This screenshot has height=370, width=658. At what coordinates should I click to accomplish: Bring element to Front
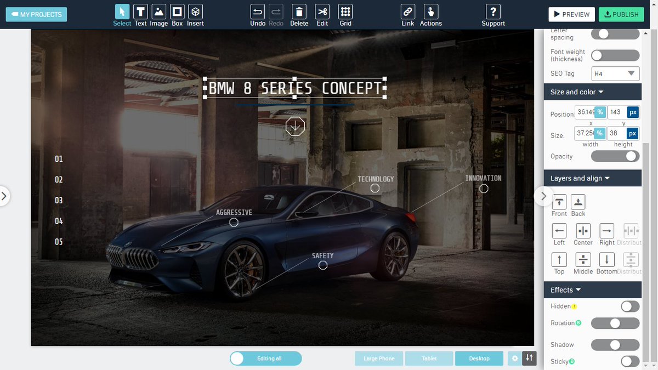559,202
